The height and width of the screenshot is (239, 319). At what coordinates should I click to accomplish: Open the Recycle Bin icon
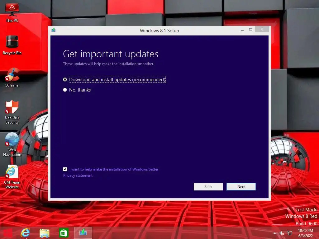pos(12,45)
